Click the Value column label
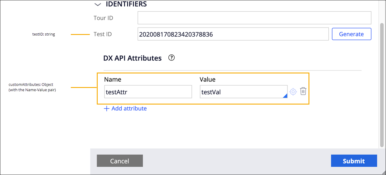386x175 pixels. tap(208, 79)
